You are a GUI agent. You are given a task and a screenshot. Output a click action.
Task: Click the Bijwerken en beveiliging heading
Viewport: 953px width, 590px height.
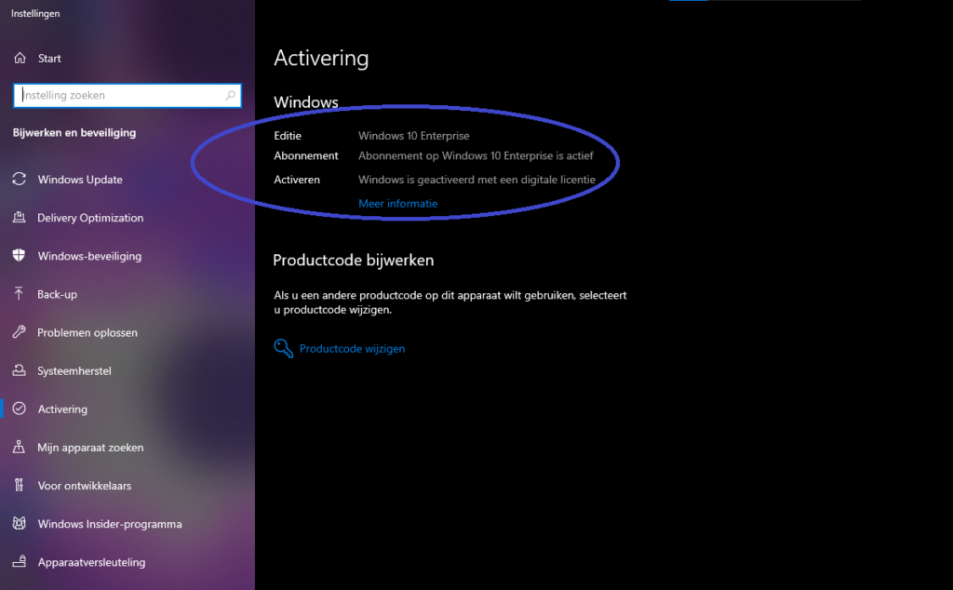point(74,132)
